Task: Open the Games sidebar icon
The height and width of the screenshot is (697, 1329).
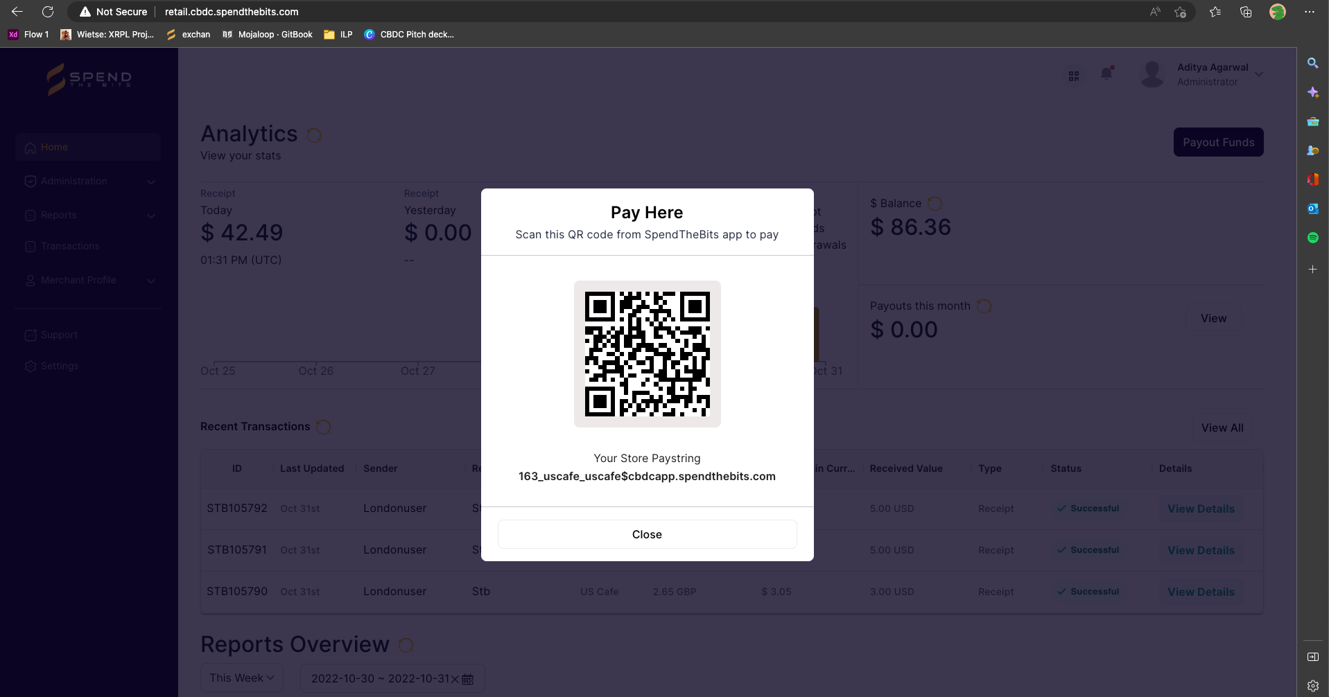Action: click(x=1312, y=150)
